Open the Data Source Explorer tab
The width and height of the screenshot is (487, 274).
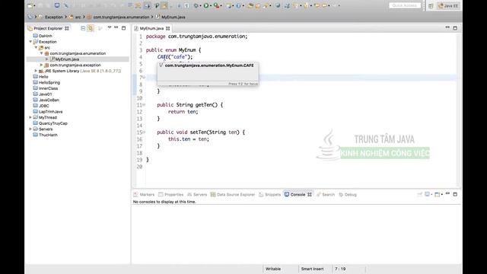[236, 195]
